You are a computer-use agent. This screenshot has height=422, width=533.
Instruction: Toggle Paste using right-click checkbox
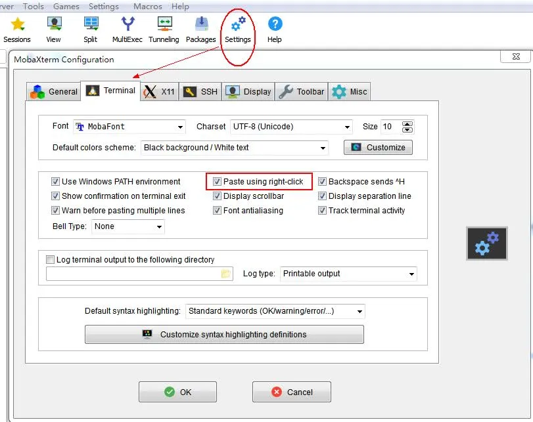(x=217, y=182)
